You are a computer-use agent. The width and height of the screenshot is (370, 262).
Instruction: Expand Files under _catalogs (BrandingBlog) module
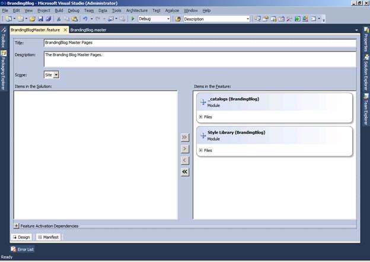click(200, 117)
